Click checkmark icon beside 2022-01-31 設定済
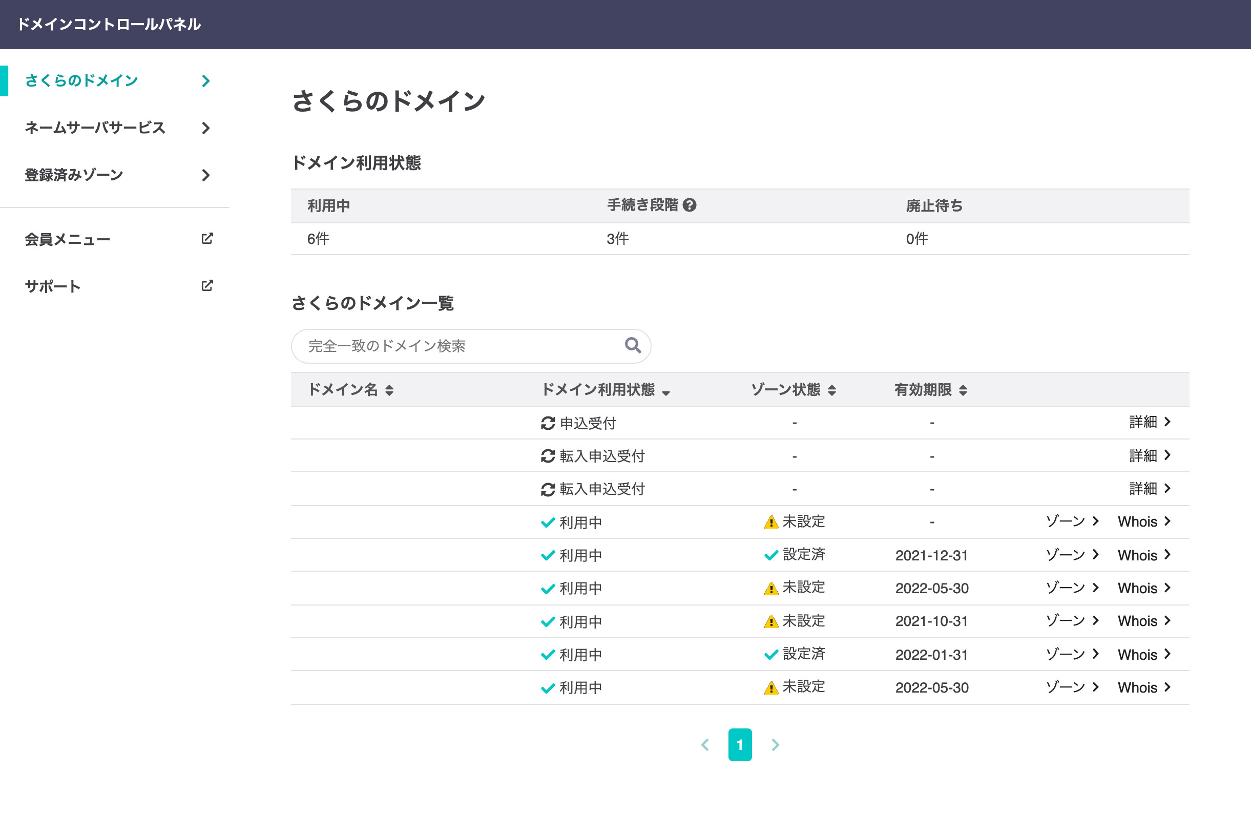Viewport: 1251px width, 836px height. pos(770,655)
